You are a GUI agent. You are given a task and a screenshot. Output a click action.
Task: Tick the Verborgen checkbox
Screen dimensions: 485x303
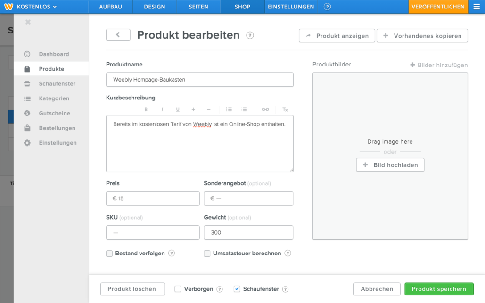[178, 289]
